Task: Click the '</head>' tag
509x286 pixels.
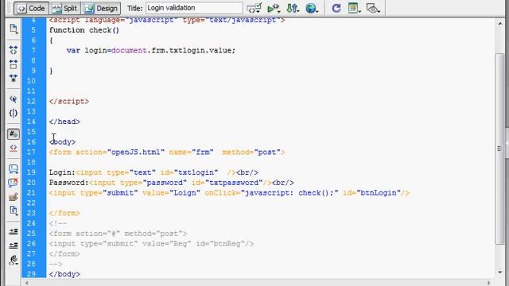Action: point(64,122)
